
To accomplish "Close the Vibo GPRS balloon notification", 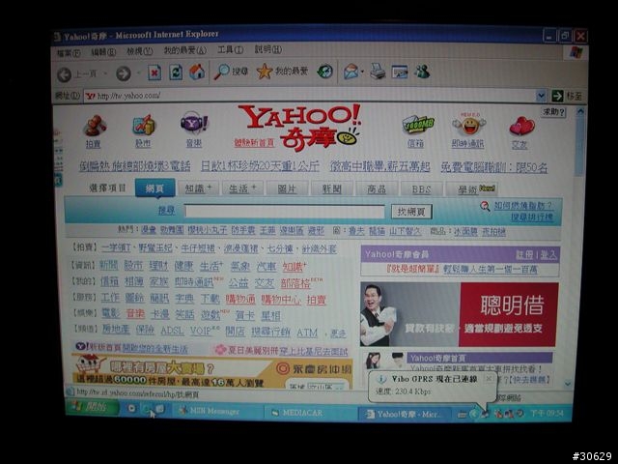I will [489, 378].
